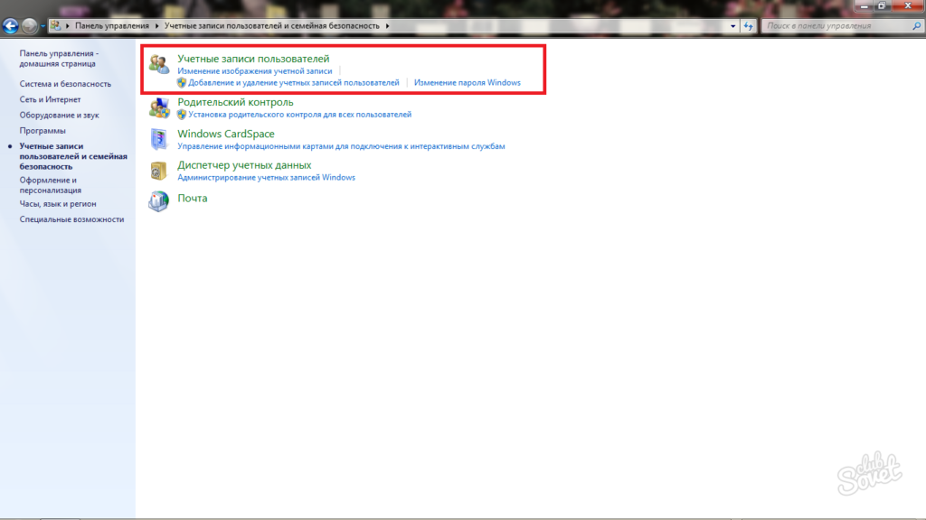Open Изменение пароля Windows
Viewport: 926px width, 520px height.
pos(467,82)
